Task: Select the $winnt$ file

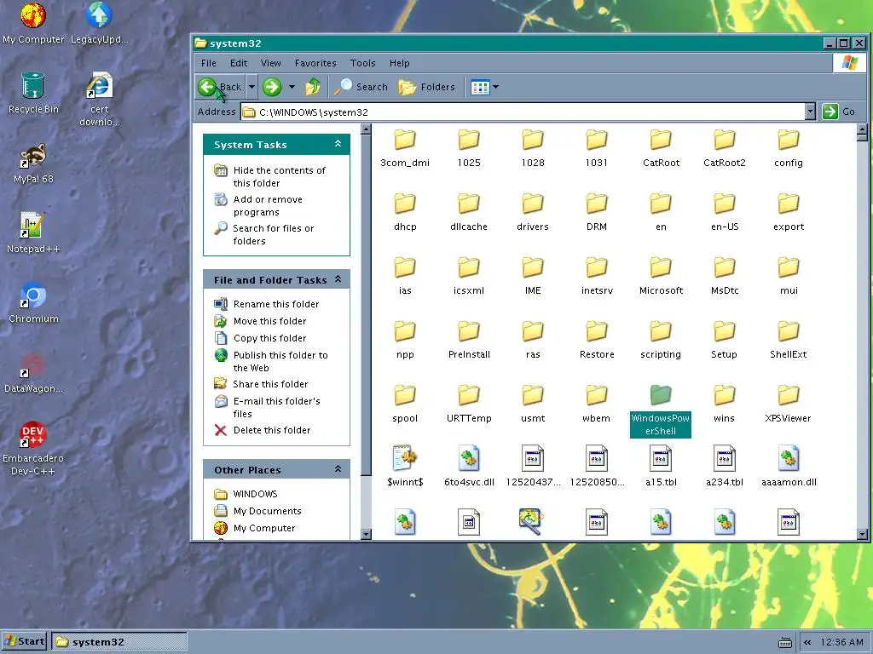Action: coord(405,468)
